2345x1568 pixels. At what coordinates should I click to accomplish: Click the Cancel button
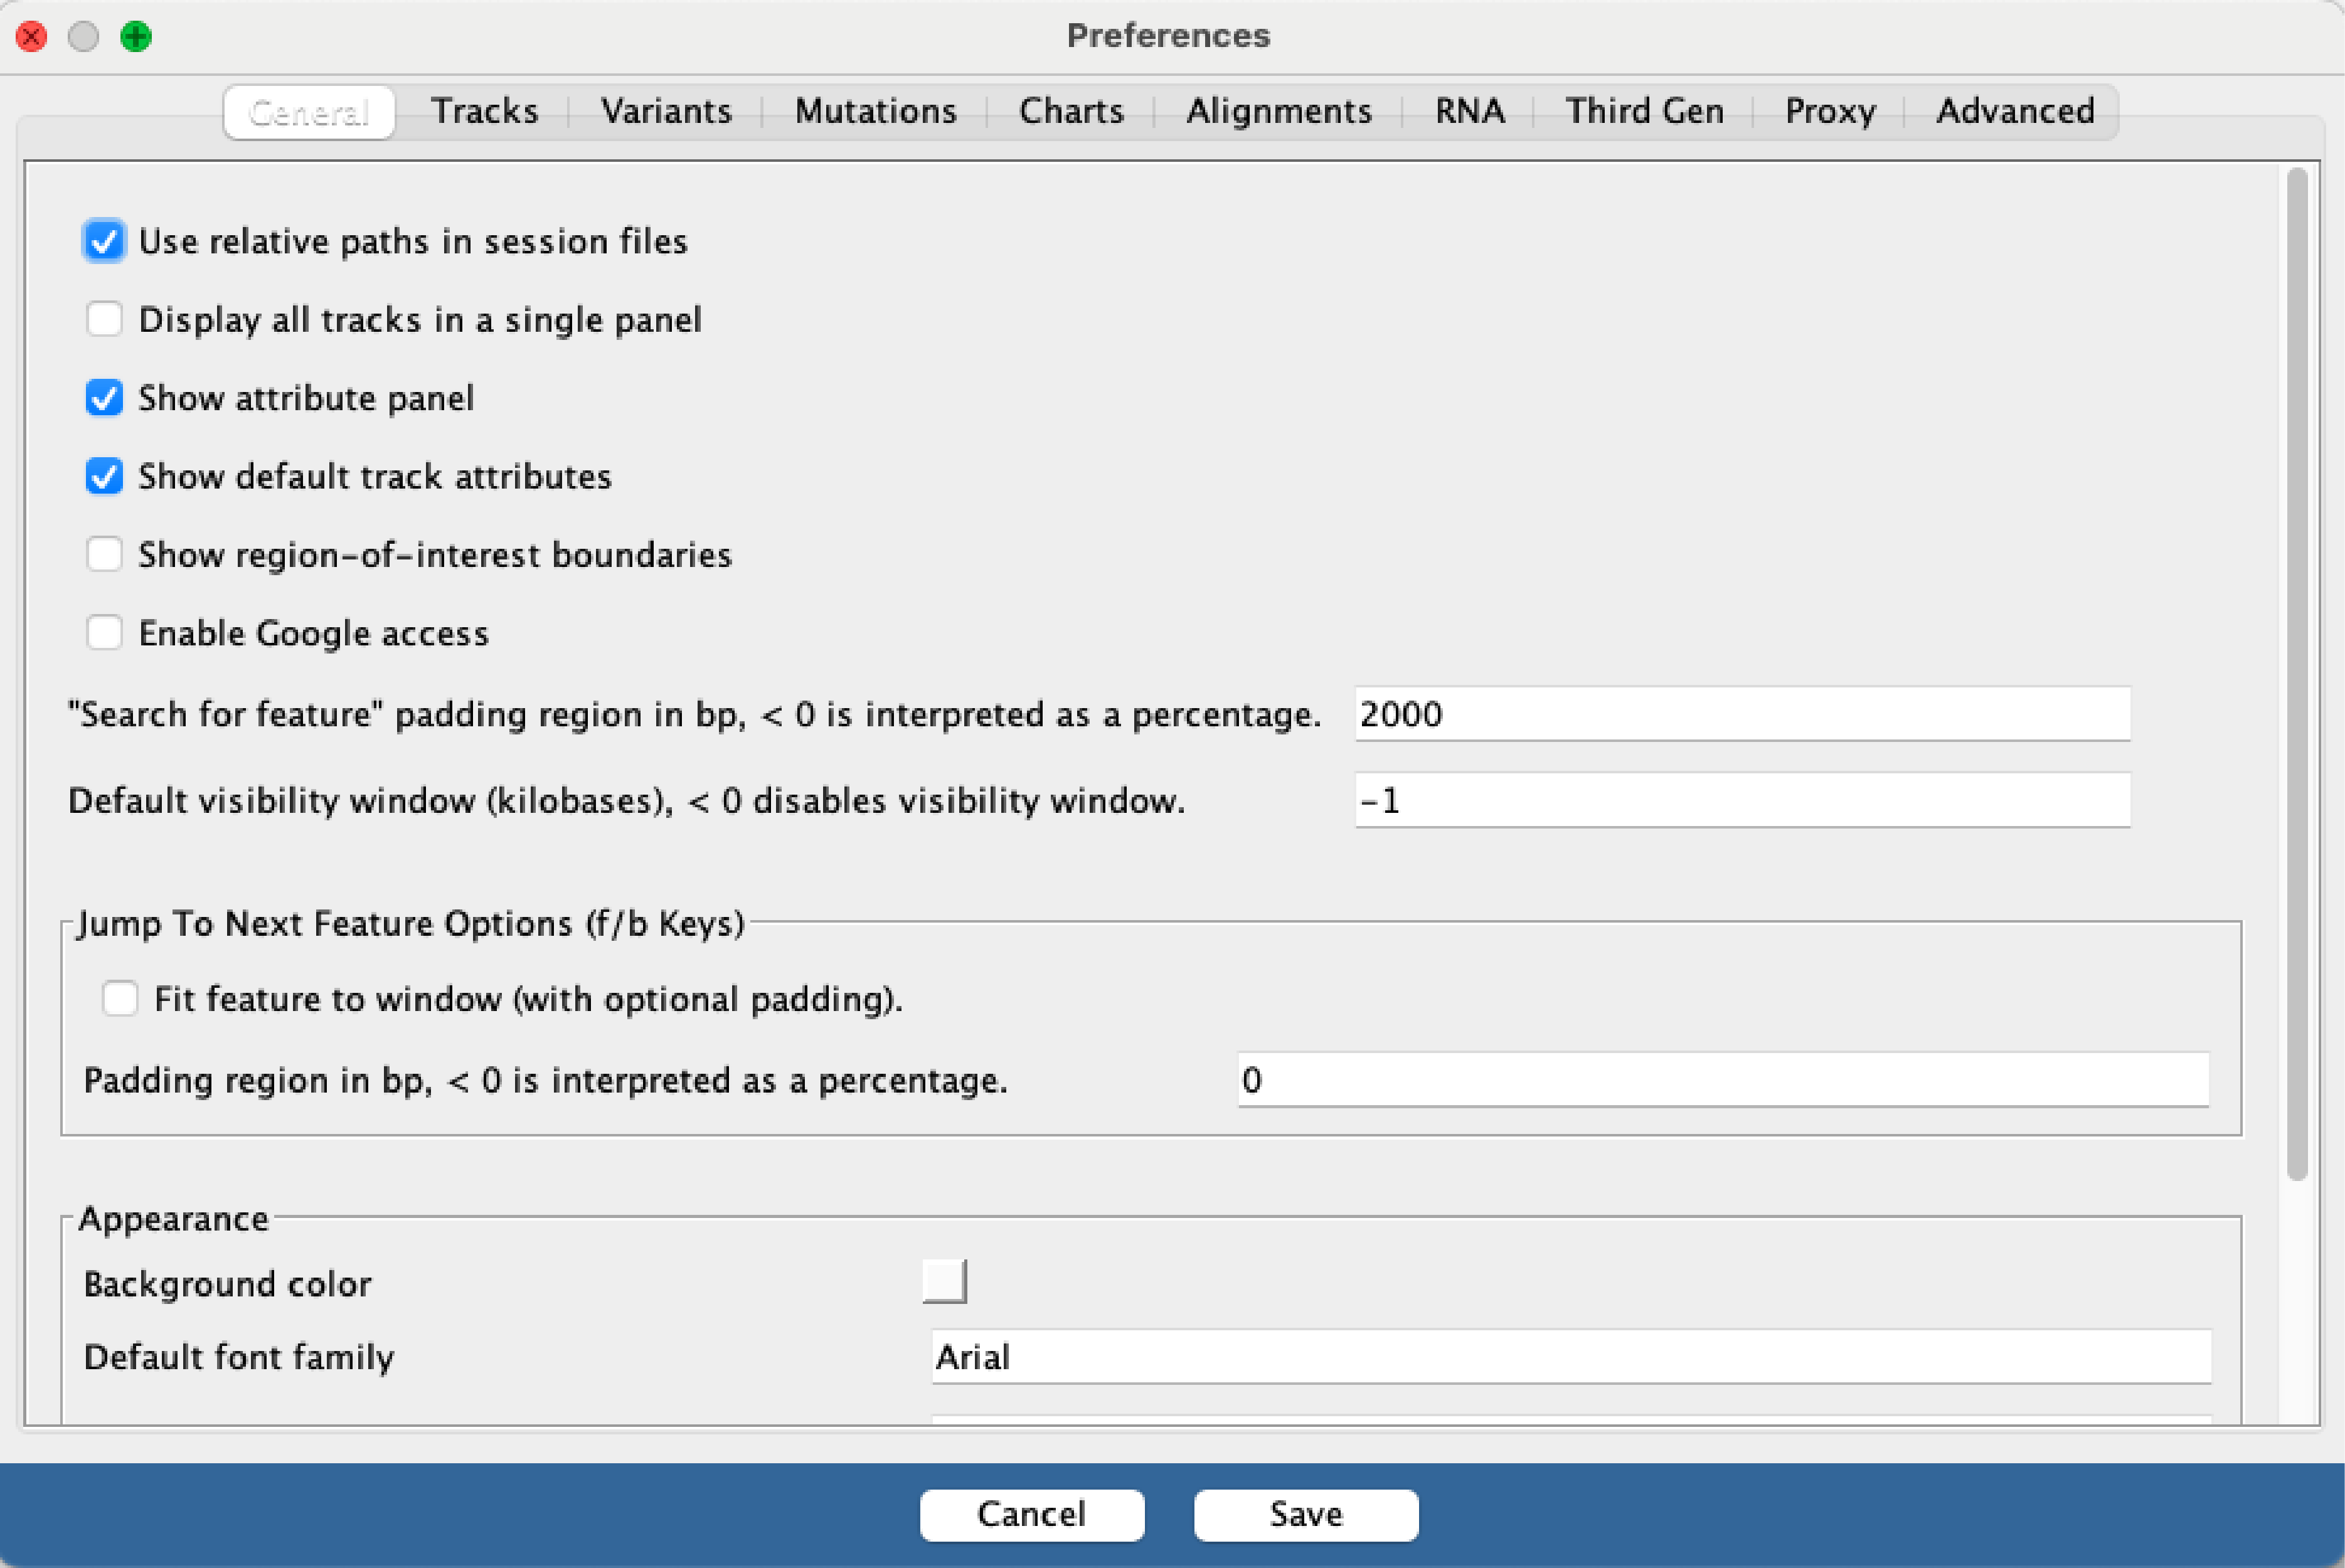[1031, 1514]
